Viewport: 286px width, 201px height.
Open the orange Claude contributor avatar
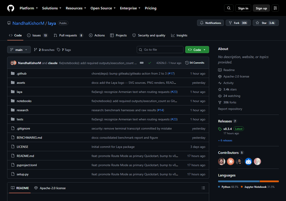tap(231, 161)
